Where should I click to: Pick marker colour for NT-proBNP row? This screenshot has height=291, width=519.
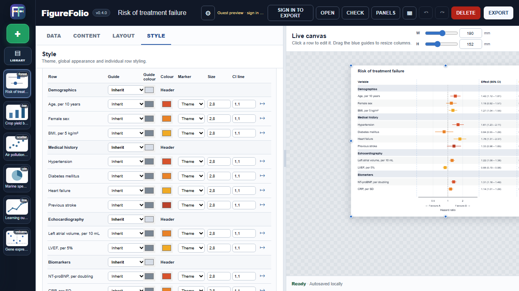pyautogui.click(x=167, y=276)
